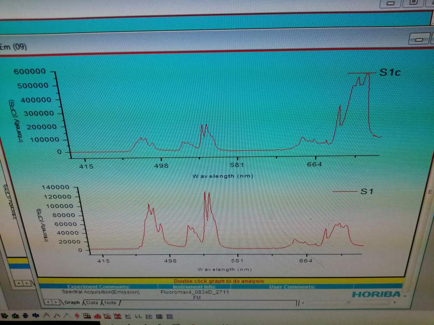
Task: Choose the red column bar chart icon
Action: [x=97, y=316]
